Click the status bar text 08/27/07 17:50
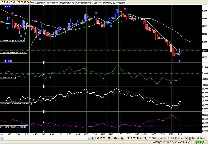The width and height of the screenshot is (208, 144). (161, 142)
